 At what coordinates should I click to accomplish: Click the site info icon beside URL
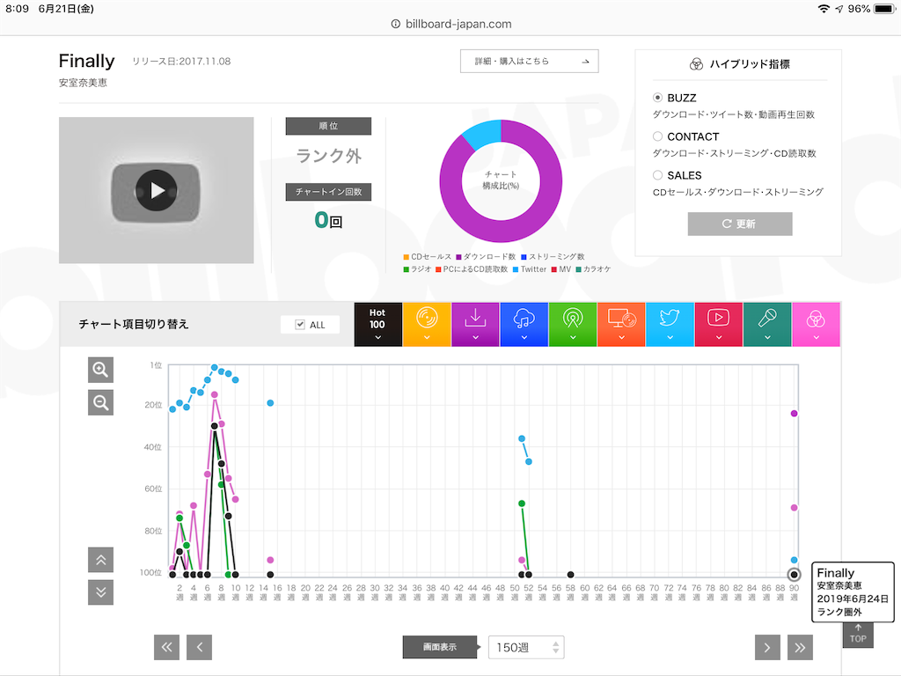(x=395, y=24)
